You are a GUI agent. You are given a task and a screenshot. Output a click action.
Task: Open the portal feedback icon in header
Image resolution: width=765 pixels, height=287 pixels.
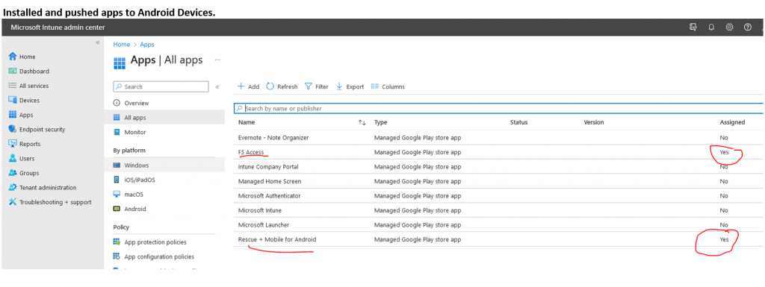click(x=693, y=28)
